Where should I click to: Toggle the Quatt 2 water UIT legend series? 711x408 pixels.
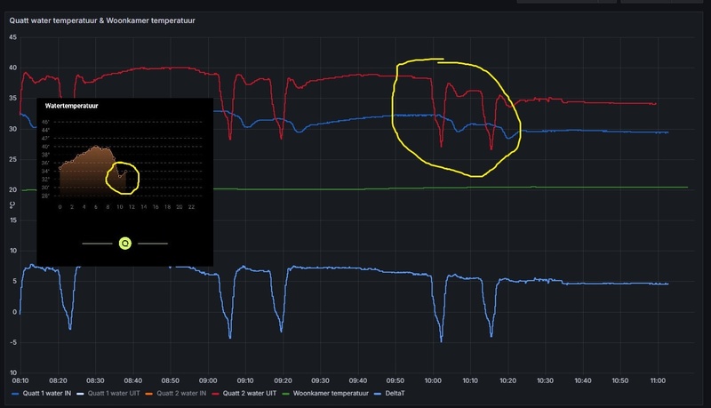point(250,393)
